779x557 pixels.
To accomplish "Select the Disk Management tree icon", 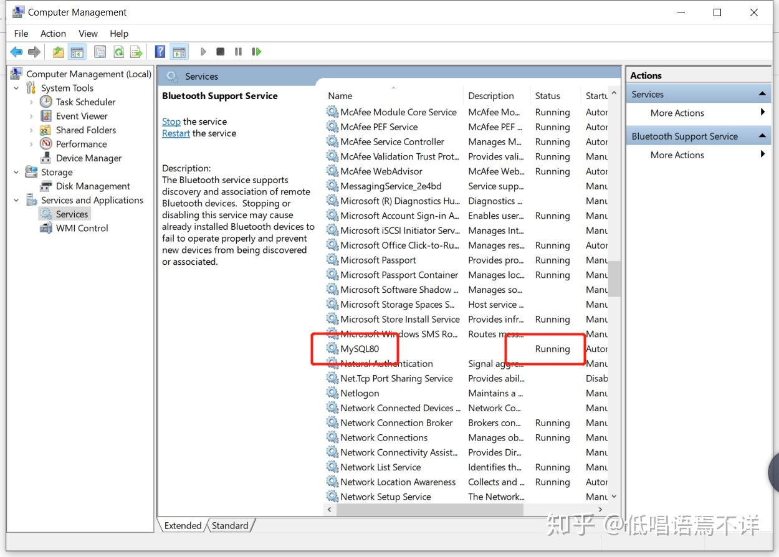I will tap(46, 186).
